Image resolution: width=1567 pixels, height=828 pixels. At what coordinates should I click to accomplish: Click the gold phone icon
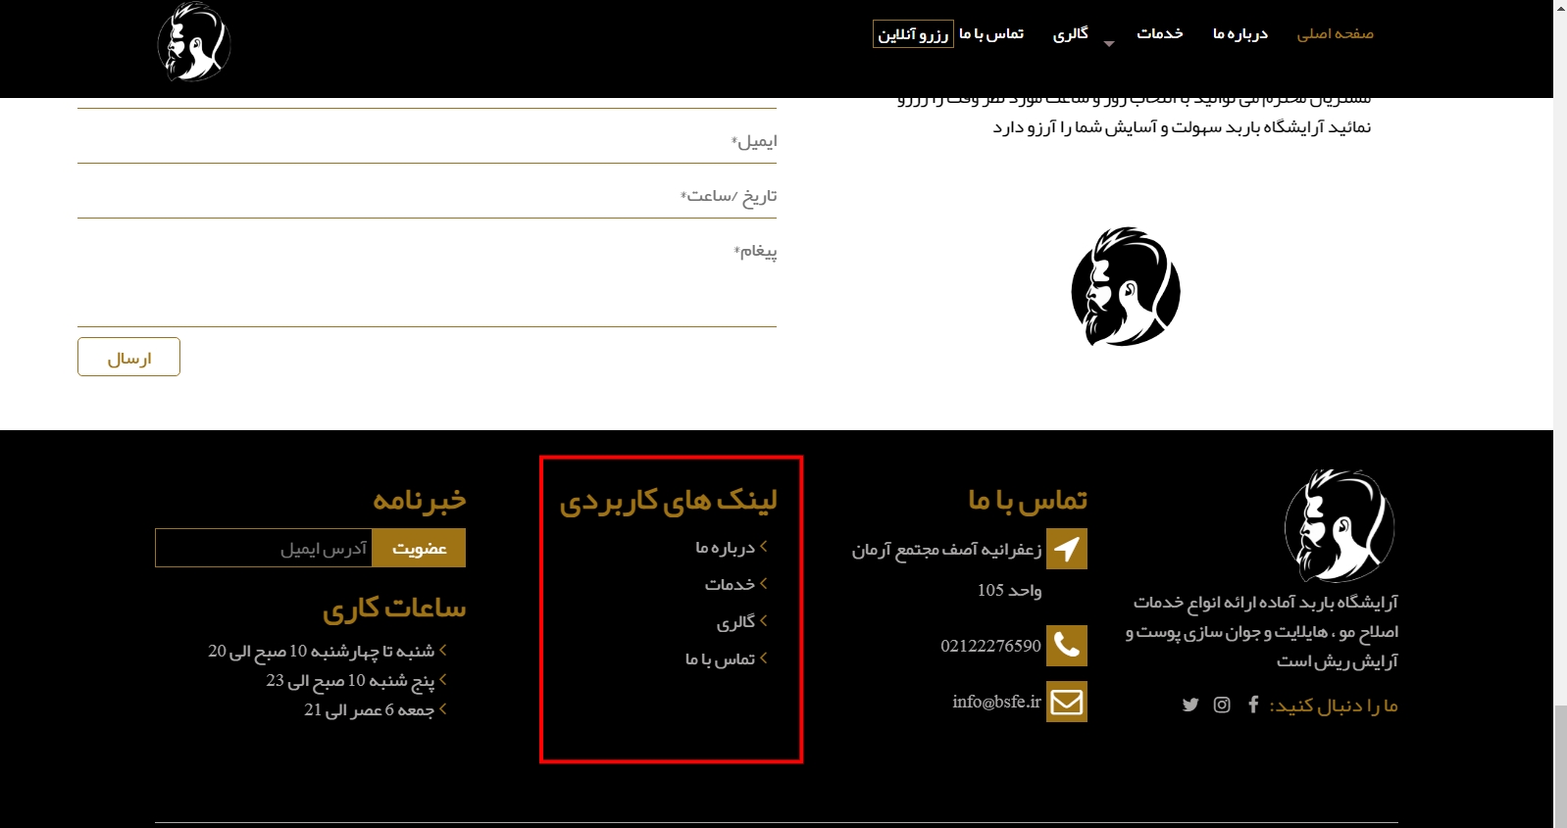pyautogui.click(x=1067, y=646)
